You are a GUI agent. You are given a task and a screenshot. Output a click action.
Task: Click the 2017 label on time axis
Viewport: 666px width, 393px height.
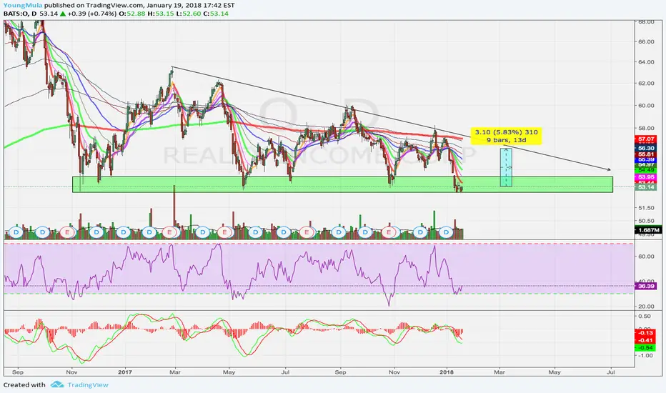[x=125, y=372]
